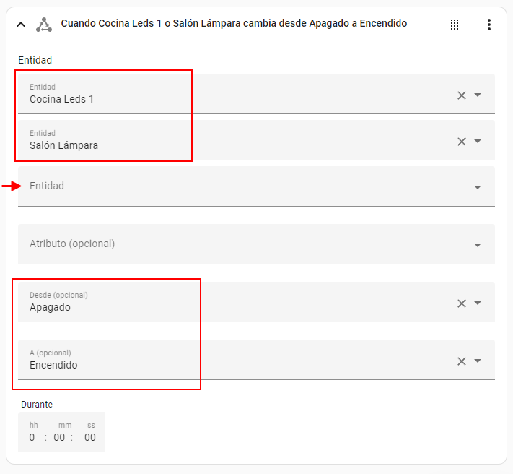This screenshot has height=474, width=513.
Task: Expand the Cocina Leds 1 dropdown arrow
Action: tap(478, 95)
